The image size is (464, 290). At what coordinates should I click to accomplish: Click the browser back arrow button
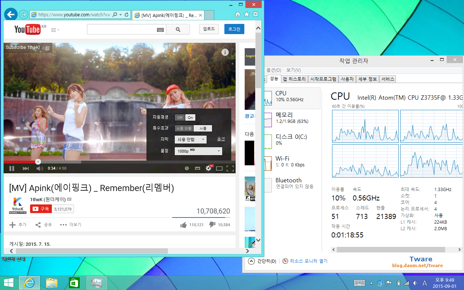(11, 14)
